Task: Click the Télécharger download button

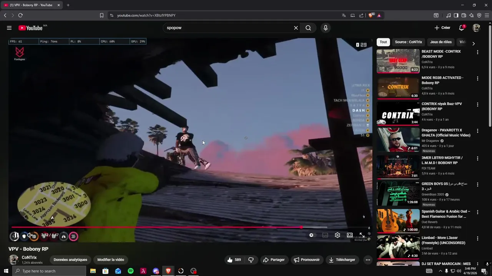Action: pyautogui.click(x=342, y=260)
